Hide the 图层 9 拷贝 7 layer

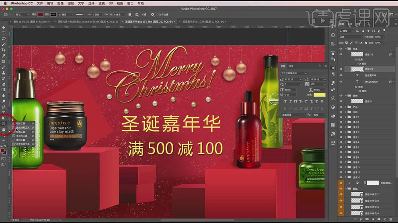pyautogui.click(x=341, y=194)
